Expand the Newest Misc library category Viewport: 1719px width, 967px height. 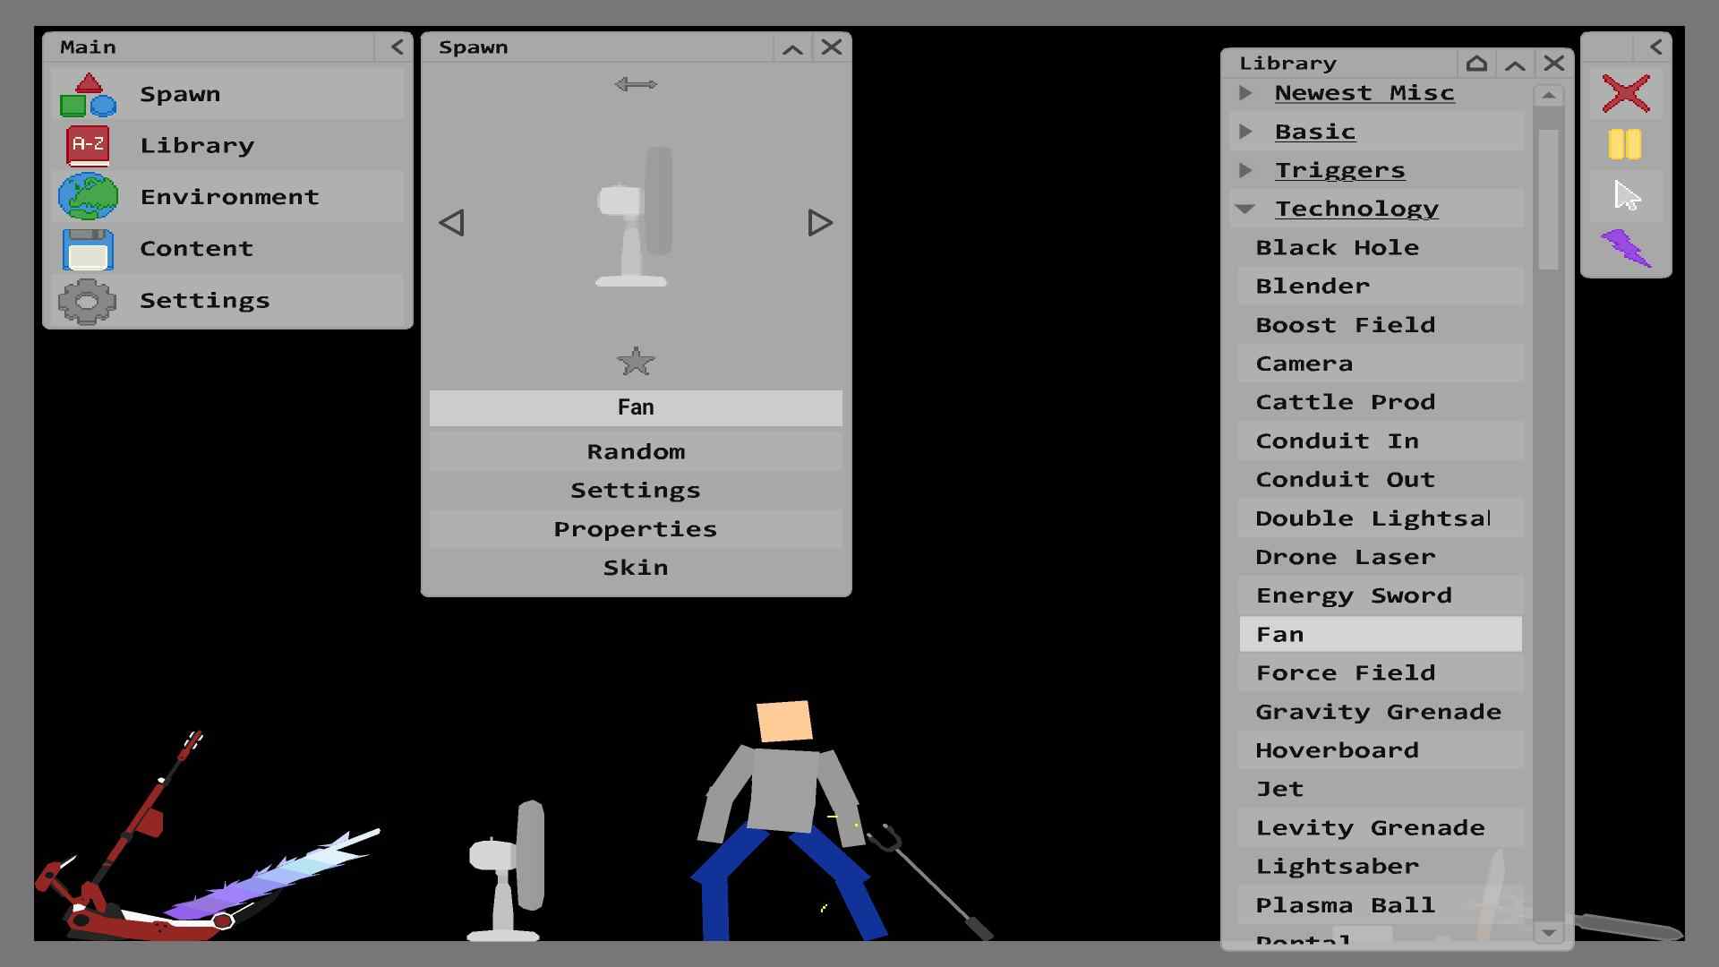coord(1247,92)
